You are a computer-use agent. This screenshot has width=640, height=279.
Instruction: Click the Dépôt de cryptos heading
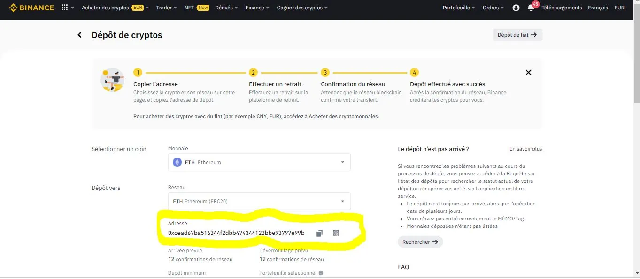[x=127, y=35]
